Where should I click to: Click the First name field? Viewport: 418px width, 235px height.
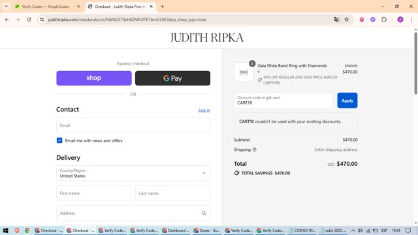[93, 193]
